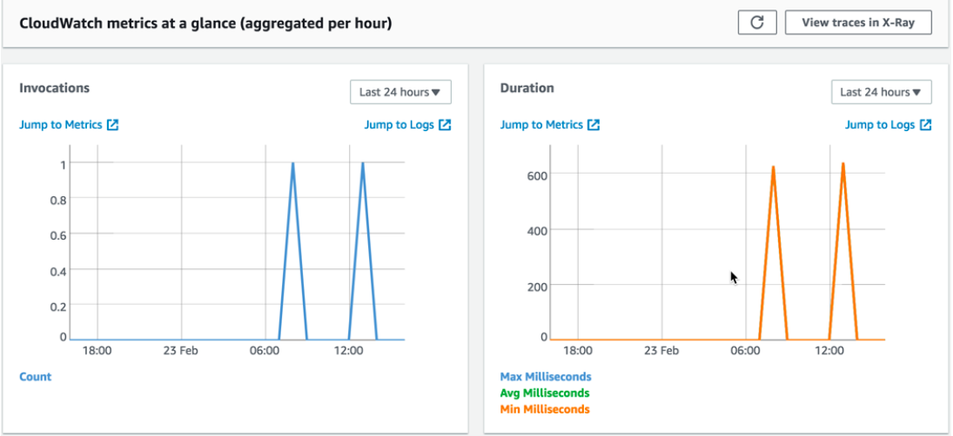The height and width of the screenshot is (436, 953).
Task: Follow Jump to Logs text under Duration
Action: [x=880, y=125]
